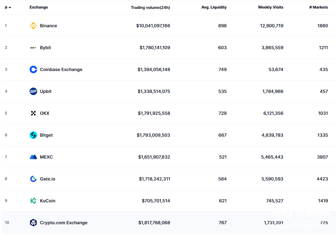Screen dimensions: 336x235
Task: Sort by Trading volume(24h) column header
Action: tap(150, 8)
